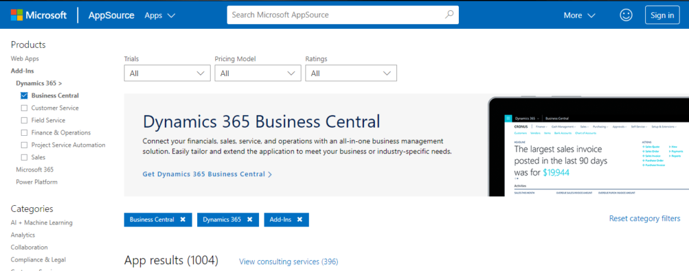The height and width of the screenshot is (271, 689).
Task: Uncheck the Business Central checkbox
Action: coord(24,95)
